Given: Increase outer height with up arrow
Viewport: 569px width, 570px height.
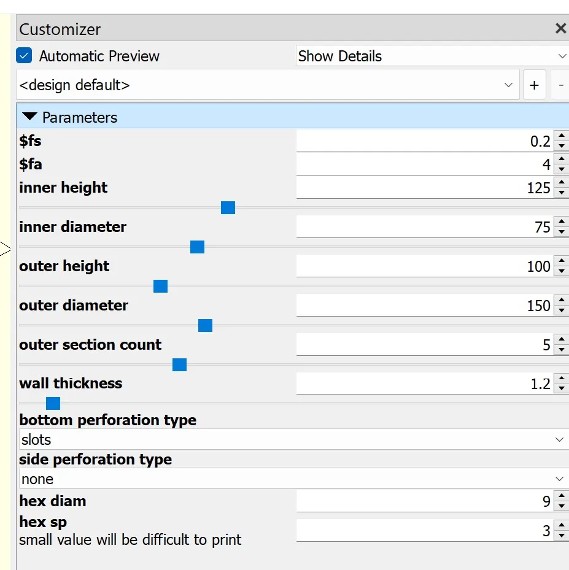Looking at the screenshot, I should pos(561,261).
